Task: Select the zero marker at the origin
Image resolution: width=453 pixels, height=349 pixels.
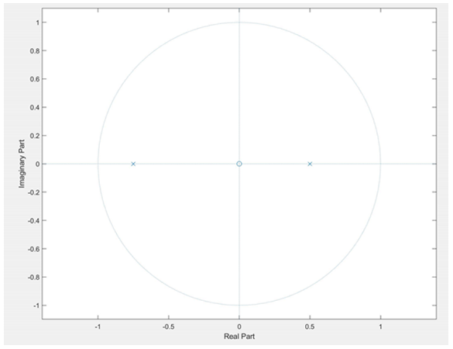Action: 239,164
